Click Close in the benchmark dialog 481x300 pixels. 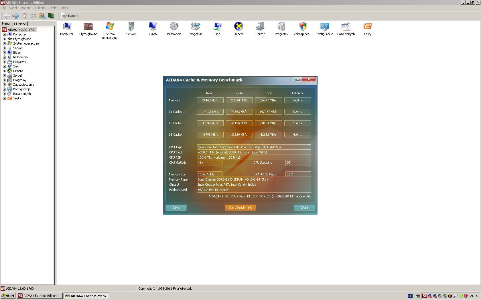[x=304, y=207]
